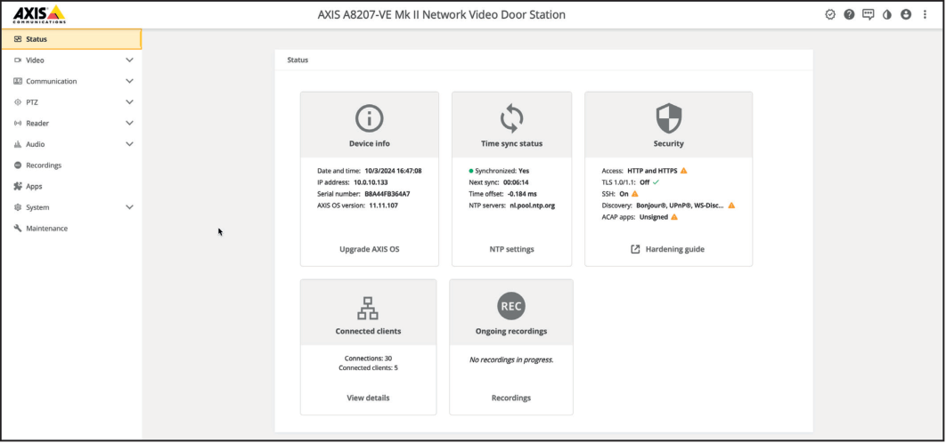Open the help question mark icon
The width and height of the screenshot is (946, 443).
tap(849, 14)
